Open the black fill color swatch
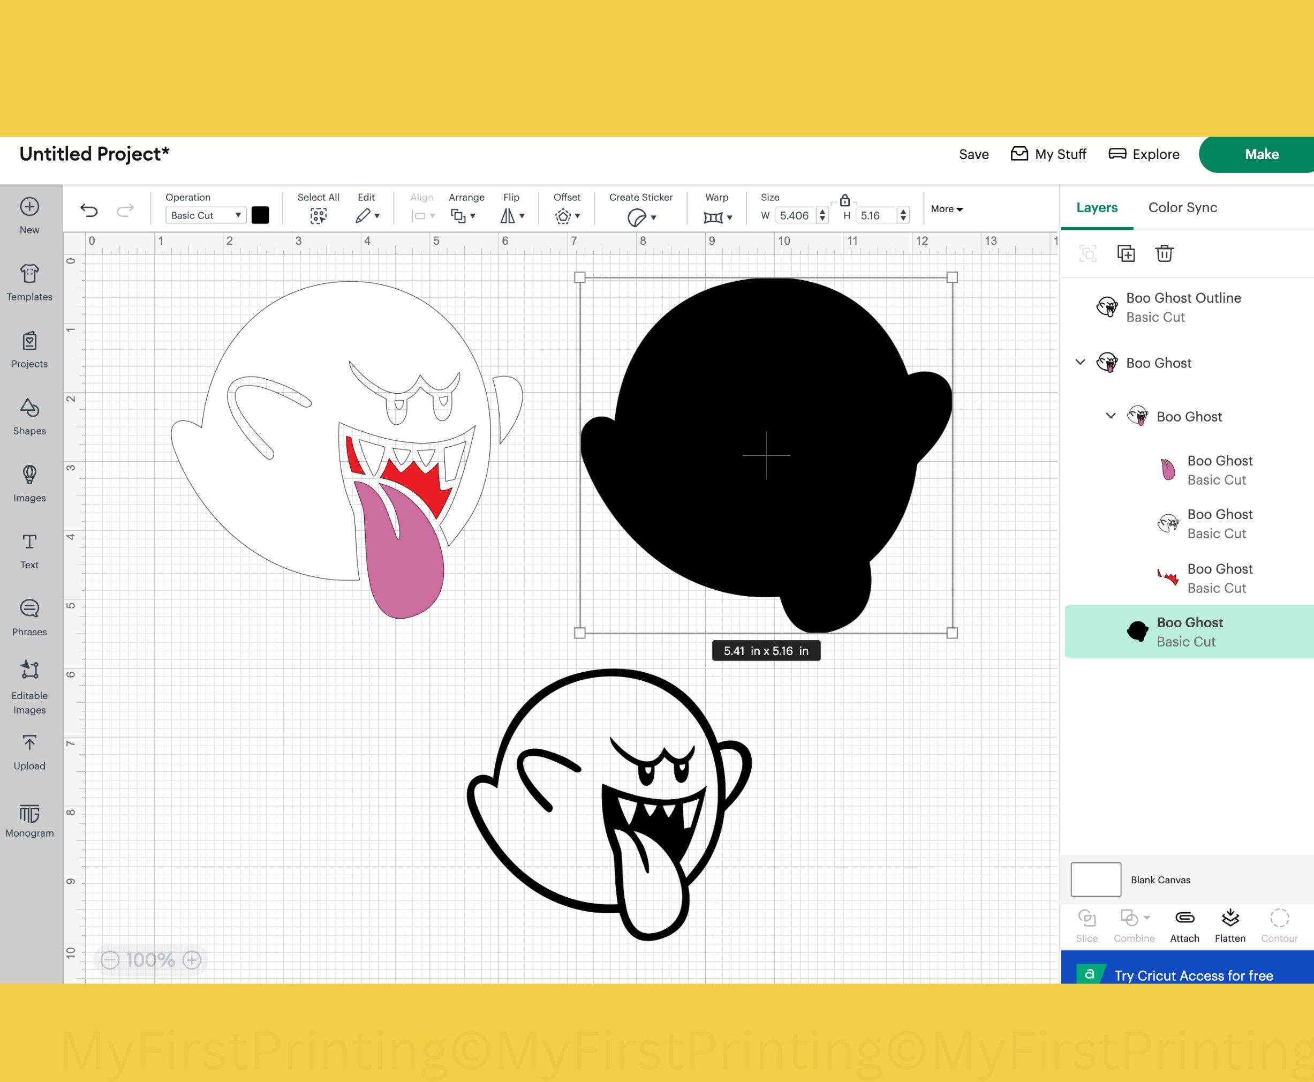The image size is (1314, 1082). 260,215
